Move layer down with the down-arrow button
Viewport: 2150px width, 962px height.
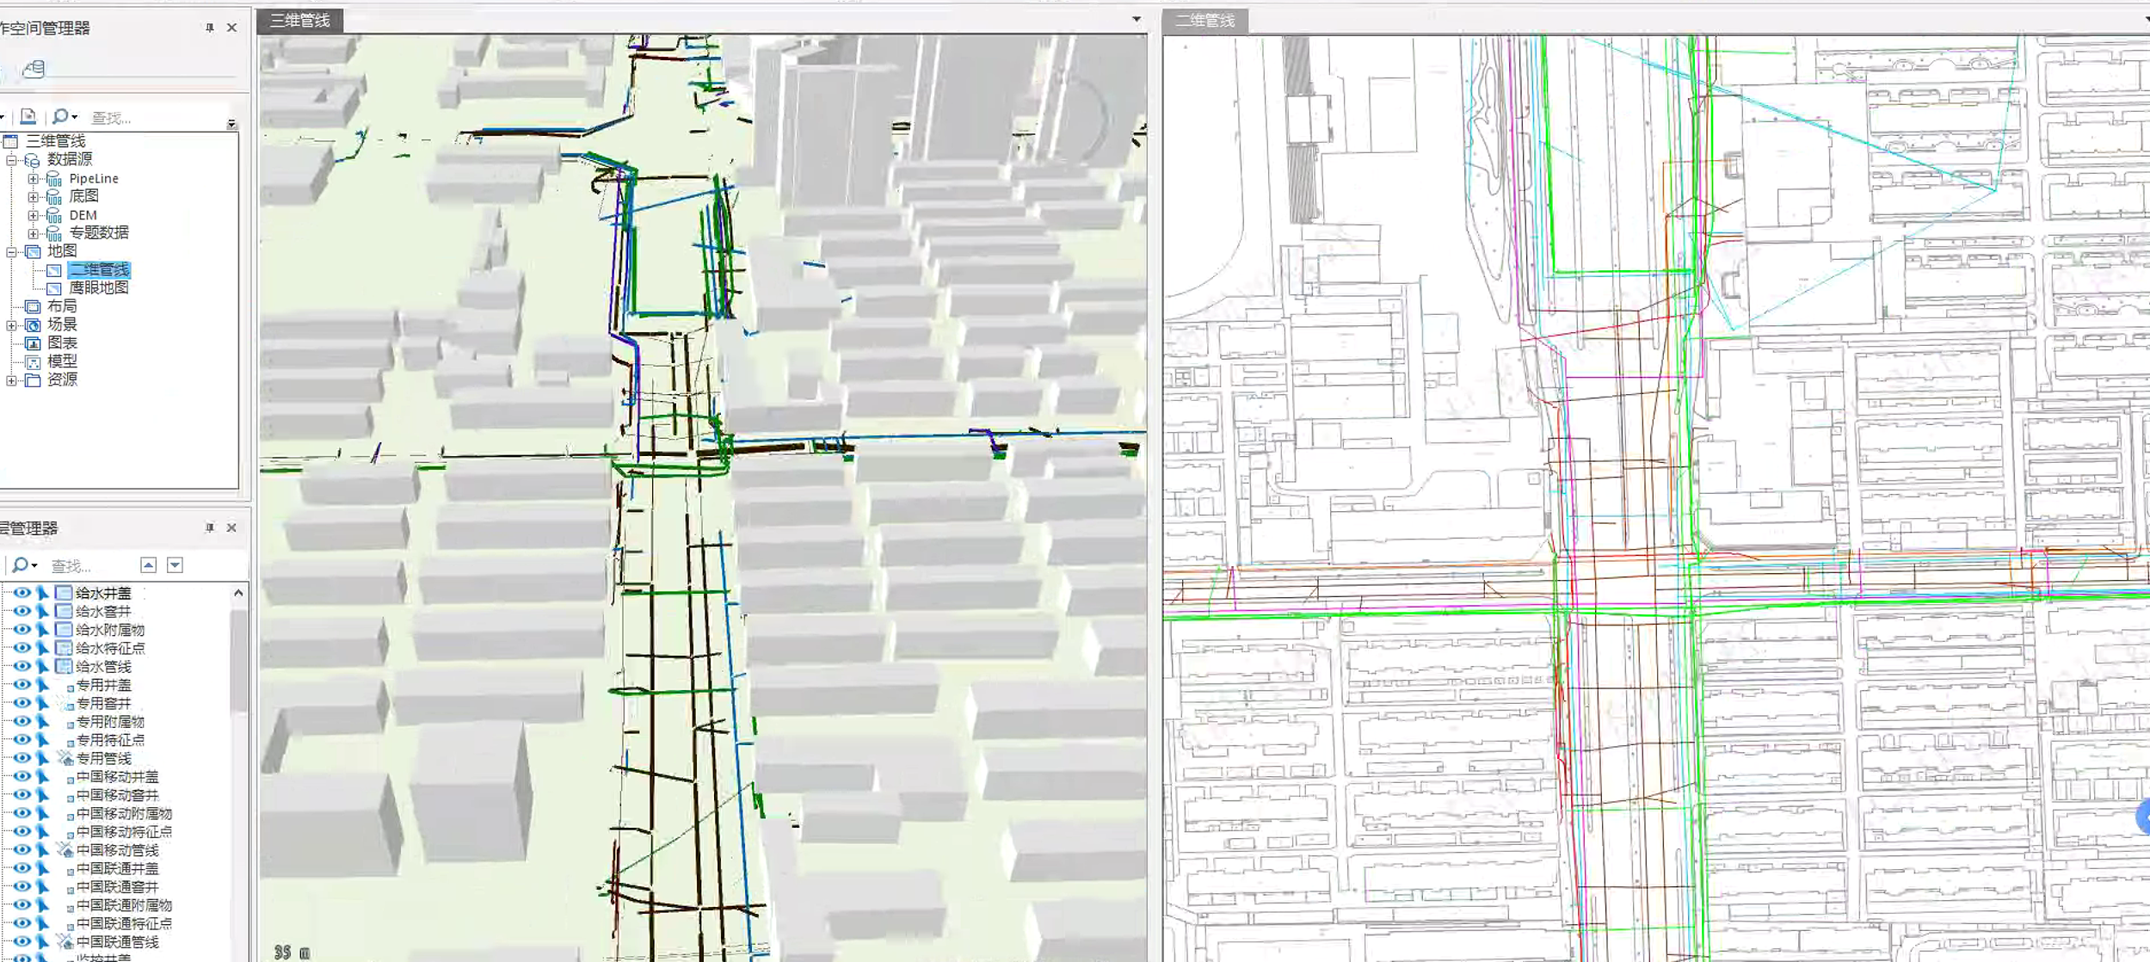175,565
